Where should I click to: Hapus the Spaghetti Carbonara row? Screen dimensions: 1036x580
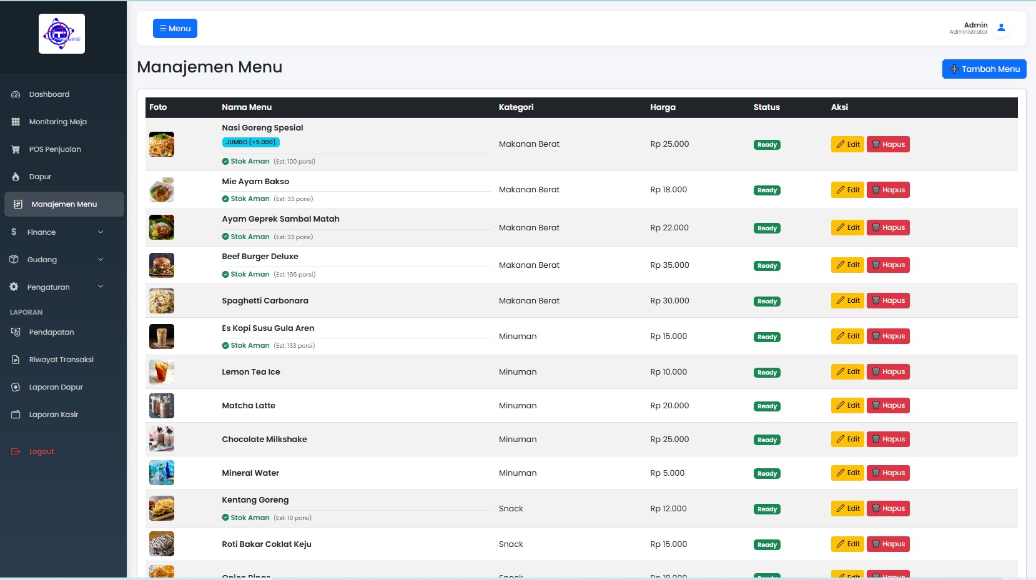888,300
